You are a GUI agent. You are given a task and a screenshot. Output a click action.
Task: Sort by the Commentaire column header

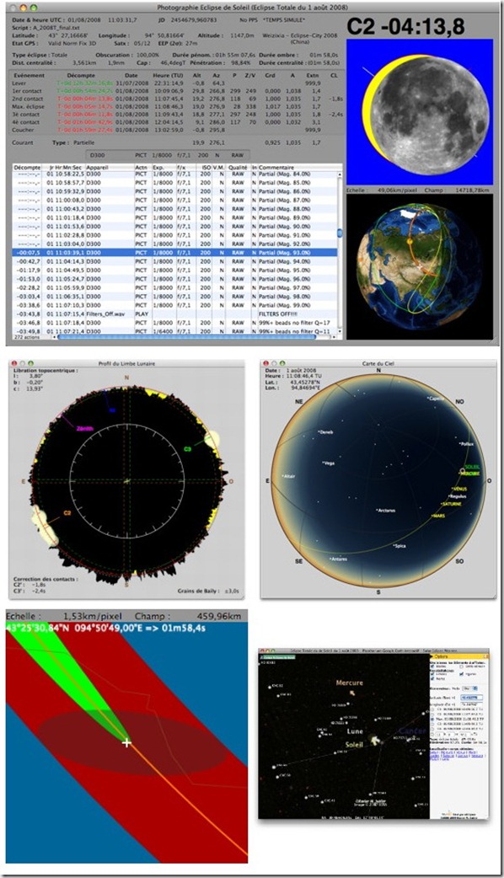276,168
